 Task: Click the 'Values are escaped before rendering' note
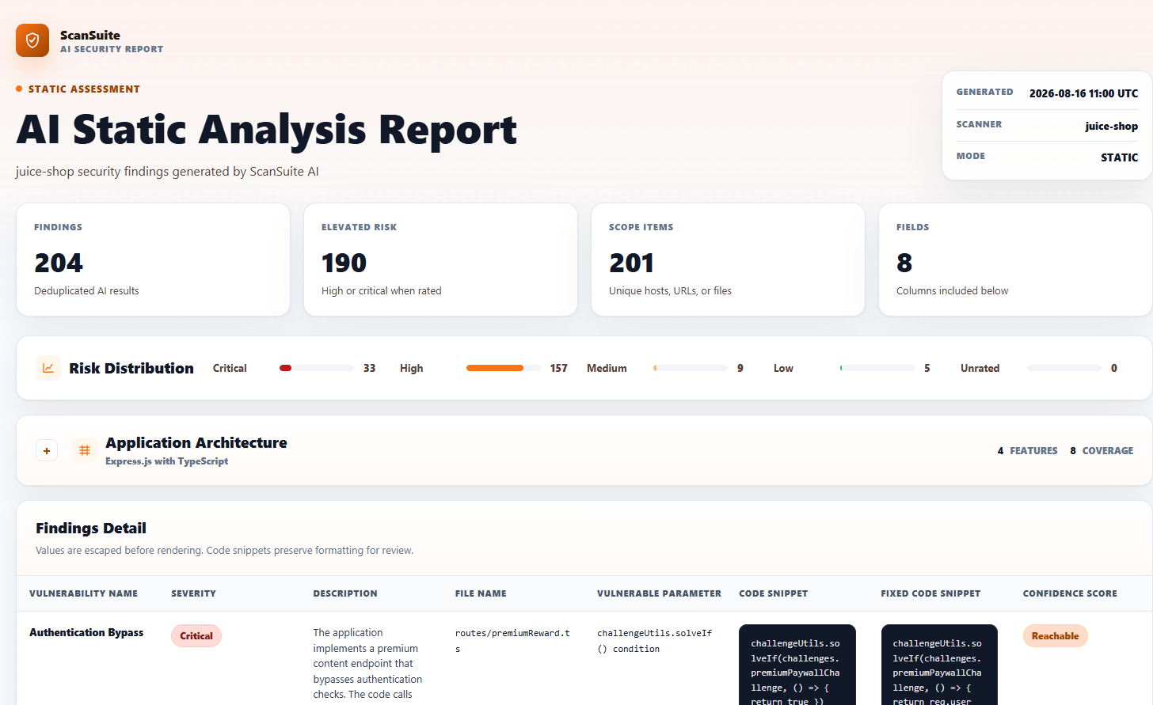[x=224, y=551]
